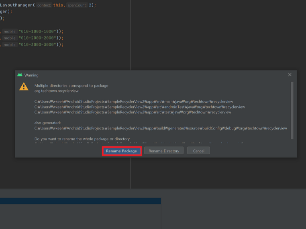
Task: Click the yellow warning triangle icon
Action: click(x=24, y=87)
